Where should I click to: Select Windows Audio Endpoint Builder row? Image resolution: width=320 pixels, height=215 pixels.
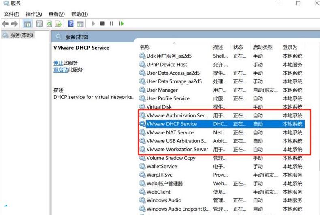pyautogui.click(x=222, y=209)
